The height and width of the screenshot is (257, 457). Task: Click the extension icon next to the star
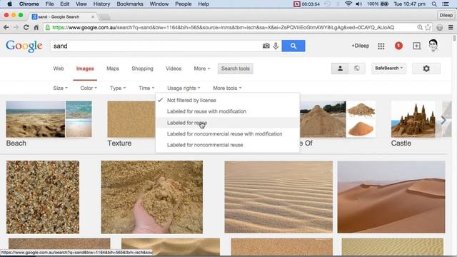[440, 27]
